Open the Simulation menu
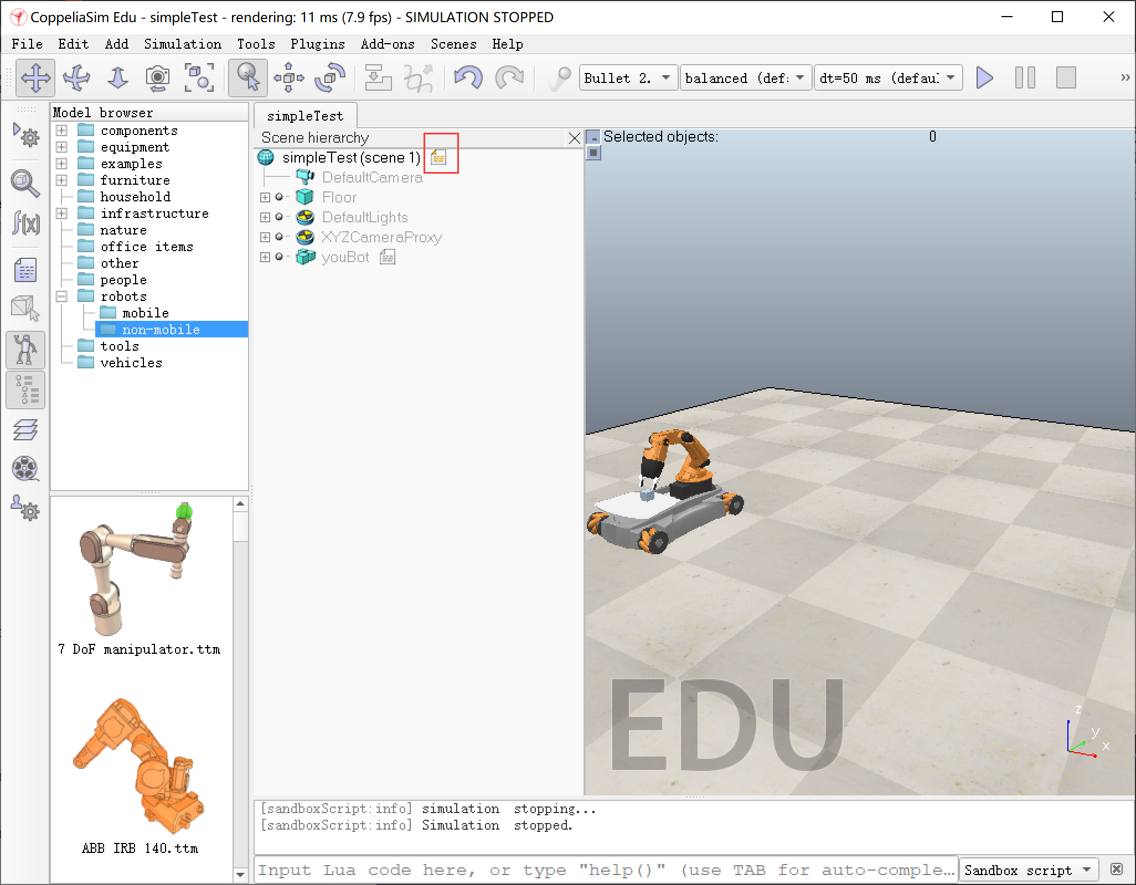This screenshot has width=1136, height=885. (183, 44)
